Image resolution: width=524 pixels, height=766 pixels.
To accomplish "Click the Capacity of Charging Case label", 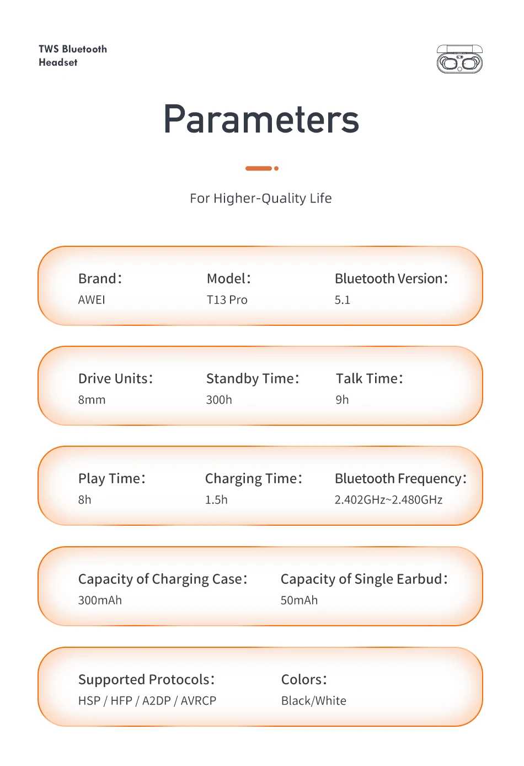I will click(x=163, y=579).
